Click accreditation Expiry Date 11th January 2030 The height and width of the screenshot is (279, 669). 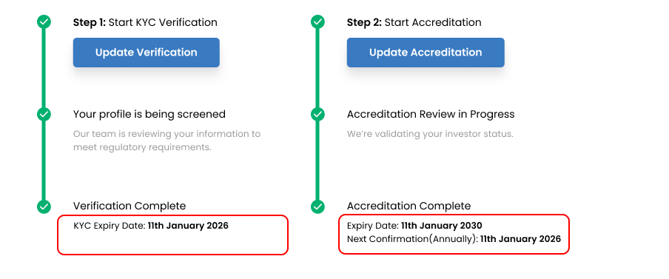[x=414, y=226]
